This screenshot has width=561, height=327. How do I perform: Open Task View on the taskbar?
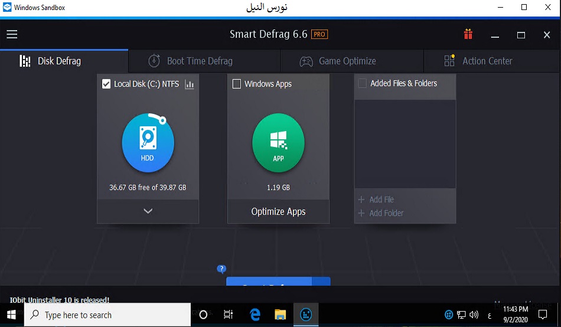tap(229, 315)
